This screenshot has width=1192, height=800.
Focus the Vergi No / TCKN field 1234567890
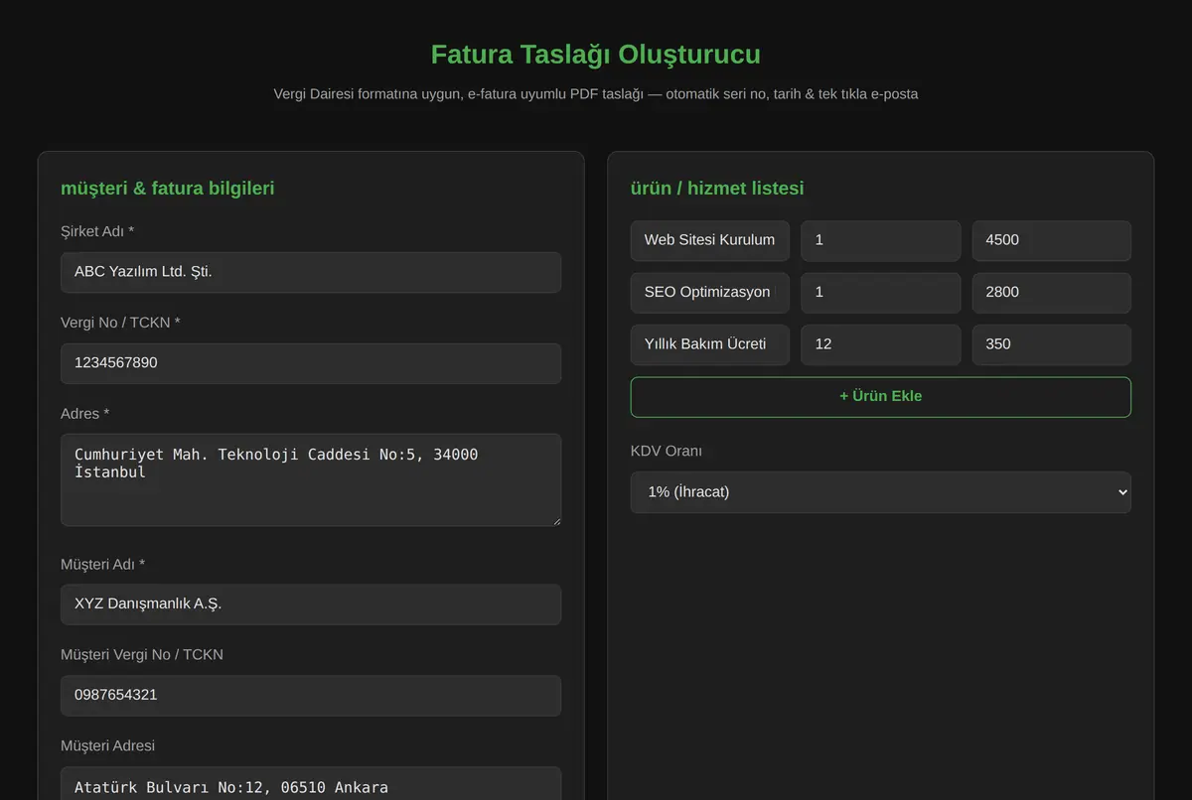(x=311, y=363)
